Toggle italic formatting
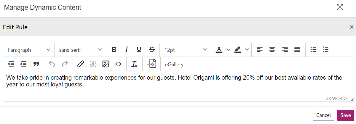 click(127, 50)
